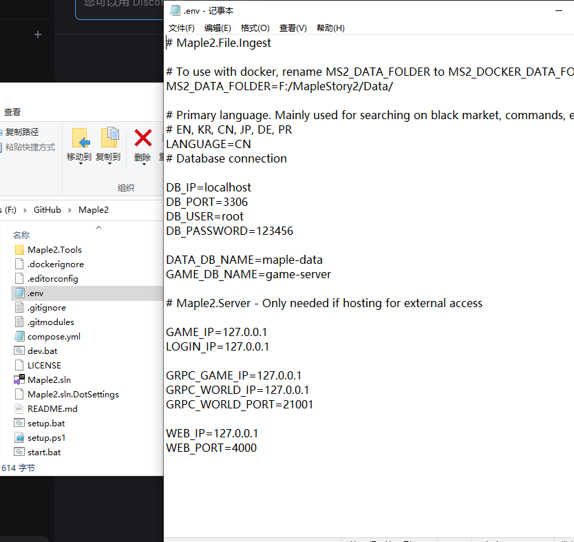Place cursor on DB_PORT=3306 line
Image resolution: width=574 pixels, height=542 pixels.
coord(207,202)
